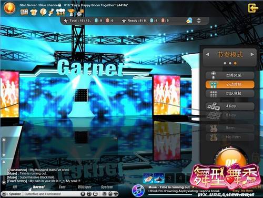The width and height of the screenshot is (263, 198).
Task: Click the scroll diploma icon in toolbar
Action: (x=52, y=12)
